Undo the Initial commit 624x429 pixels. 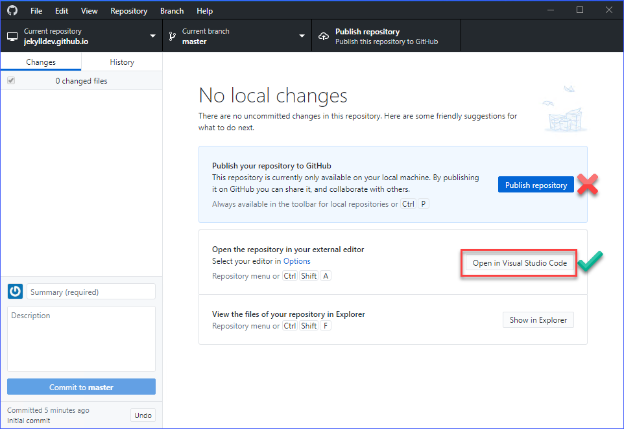pos(143,415)
